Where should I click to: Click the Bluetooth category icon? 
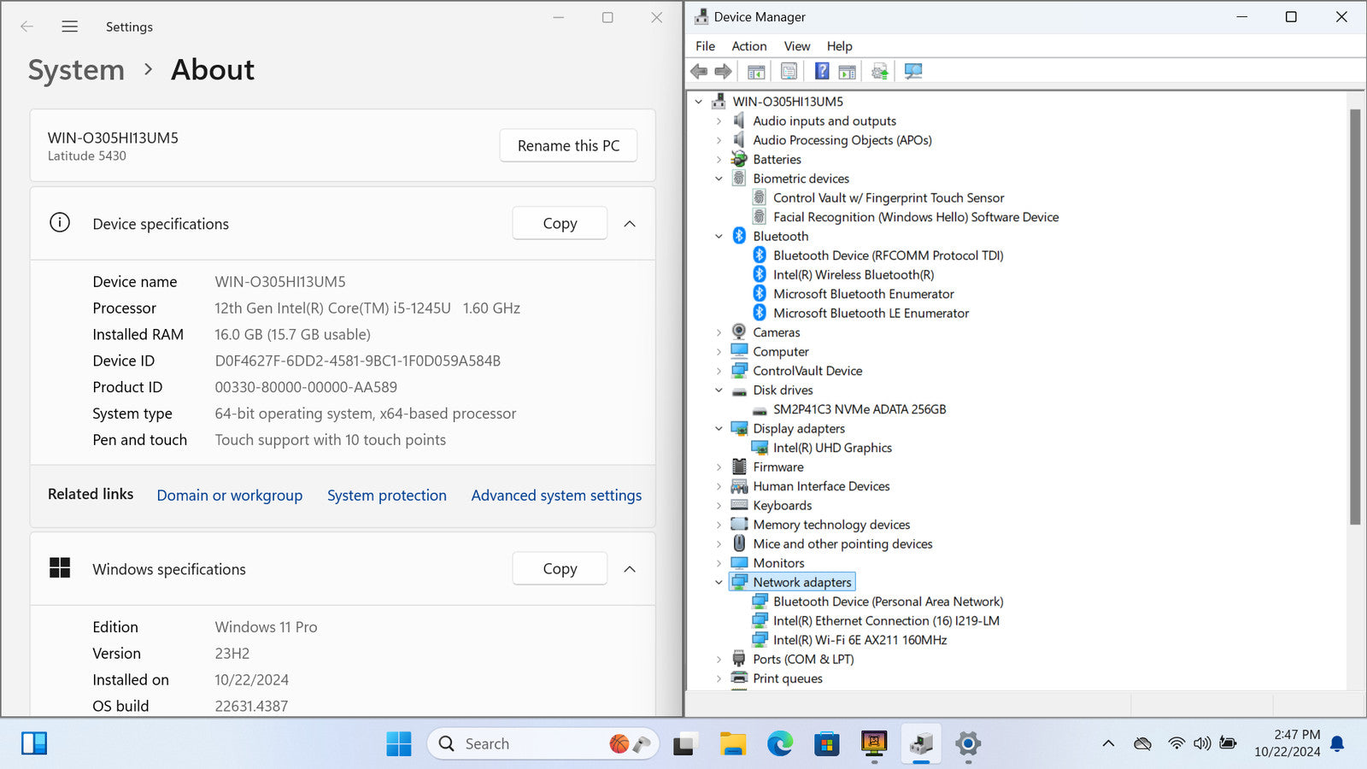pyautogui.click(x=739, y=236)
